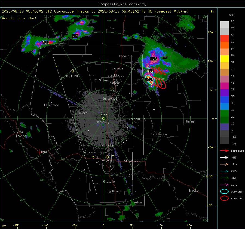Pick the red swatch in dBZ scale
The height and width of the screenshot is (229, 245).
point(224,38)
